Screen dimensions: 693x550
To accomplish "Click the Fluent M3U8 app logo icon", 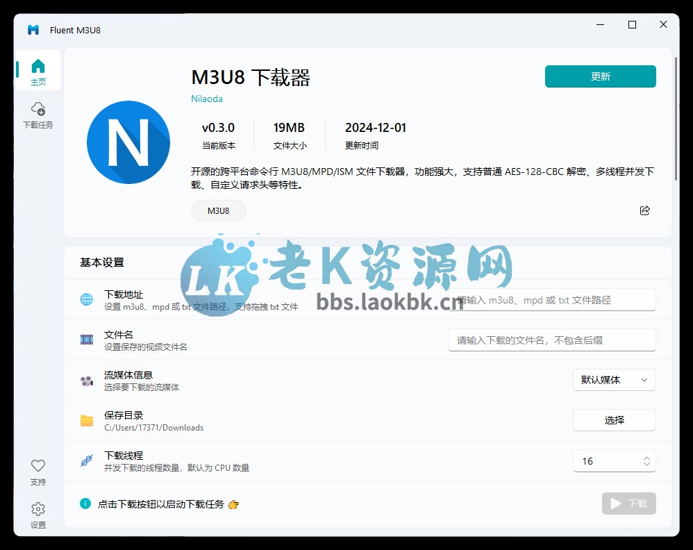I will pyautogui.click(x=33, y=30).
